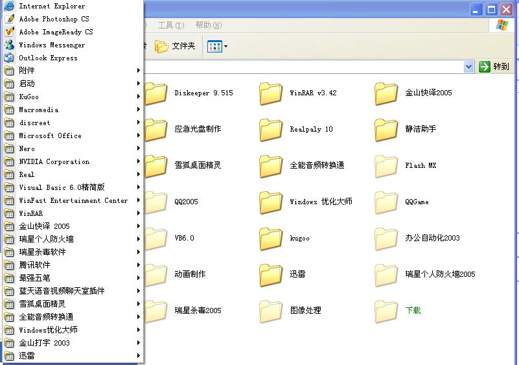Screen dimensions: 519x365
Task: Open the NVIDIA Corporation submenu
Action: coord(73,161)
